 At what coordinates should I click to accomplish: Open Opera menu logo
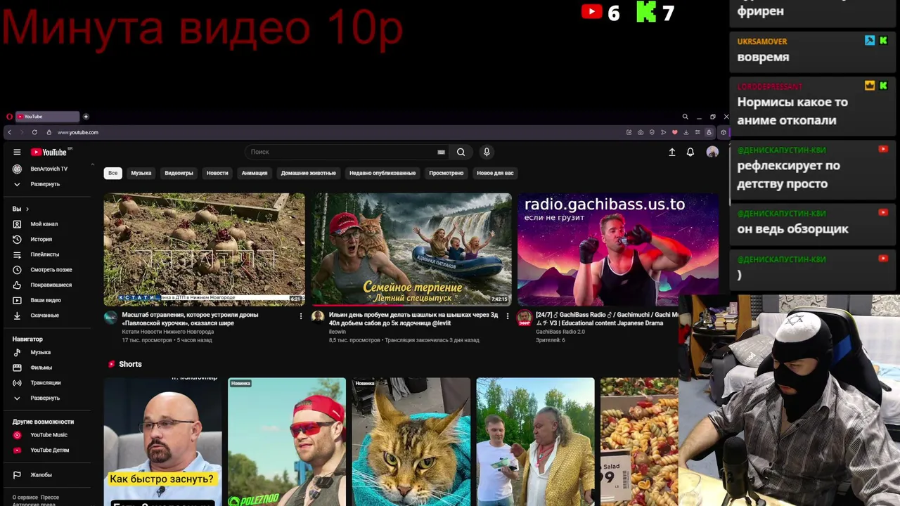coord(9,117)
